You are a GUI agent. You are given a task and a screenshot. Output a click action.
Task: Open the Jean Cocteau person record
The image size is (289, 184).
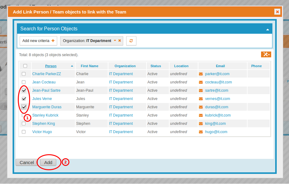click(44, 82)
